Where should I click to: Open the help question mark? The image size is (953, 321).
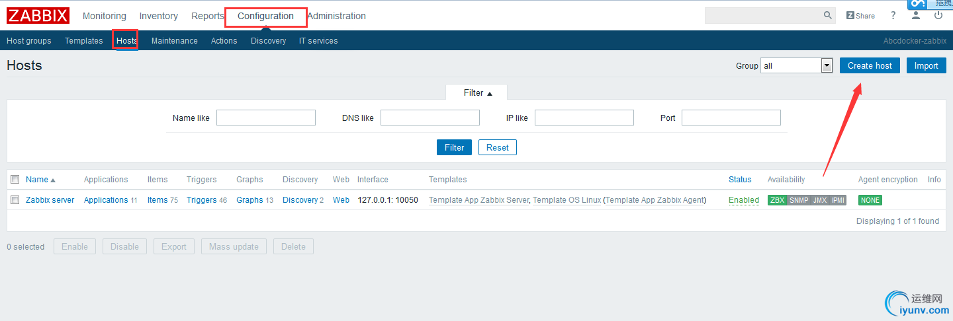tap(893, 16)
